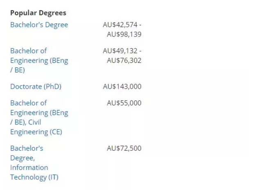
Task: Click the AU$55,000 salary amount
Action: point(124,103)
